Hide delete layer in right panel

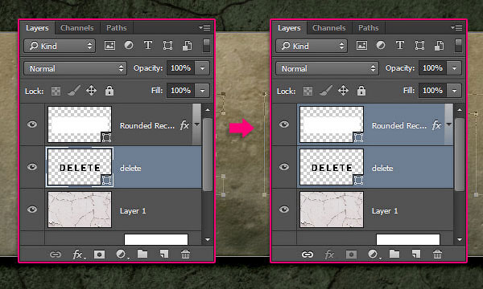(x=284, y=167)
